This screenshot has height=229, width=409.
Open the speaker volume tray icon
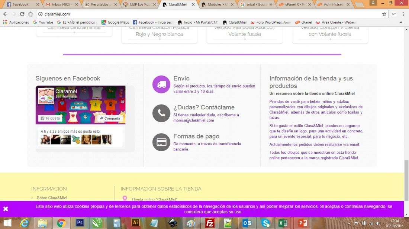378,223
